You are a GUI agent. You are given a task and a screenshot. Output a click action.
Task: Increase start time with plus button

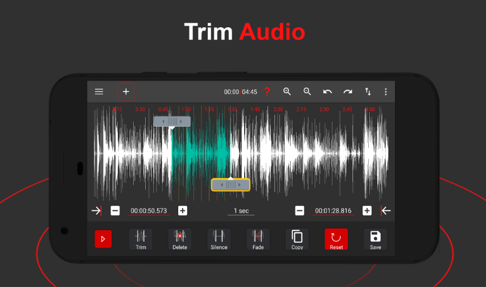pyautogui.click(x=183, y=211)
